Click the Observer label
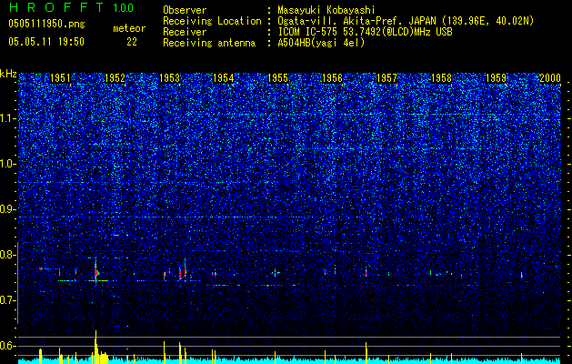 [x=185, y=10]
